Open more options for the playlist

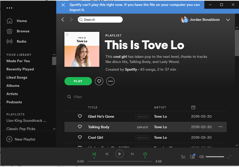point(110,81)
